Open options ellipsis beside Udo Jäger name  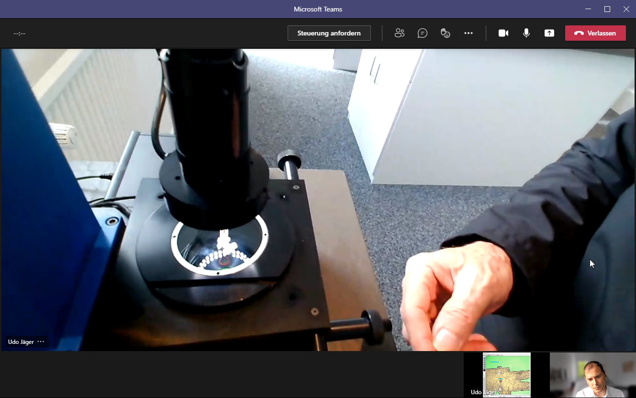pos(41,342)
